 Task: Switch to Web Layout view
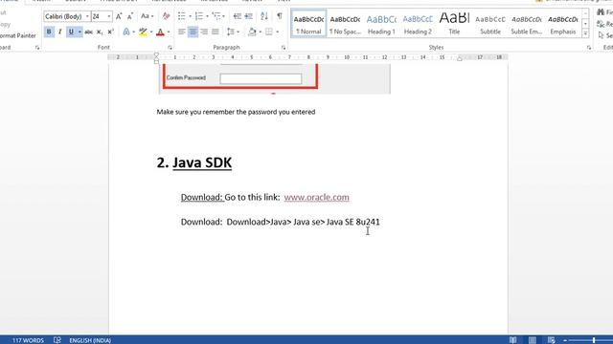click(552, 340)
